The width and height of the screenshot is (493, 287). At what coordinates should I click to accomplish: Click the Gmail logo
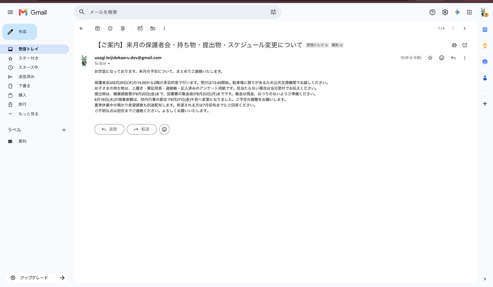pos(33,12)
